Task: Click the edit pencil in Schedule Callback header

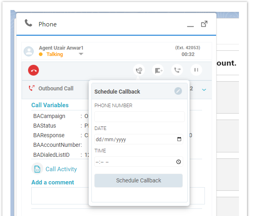Action: click(x=178, y=91)
